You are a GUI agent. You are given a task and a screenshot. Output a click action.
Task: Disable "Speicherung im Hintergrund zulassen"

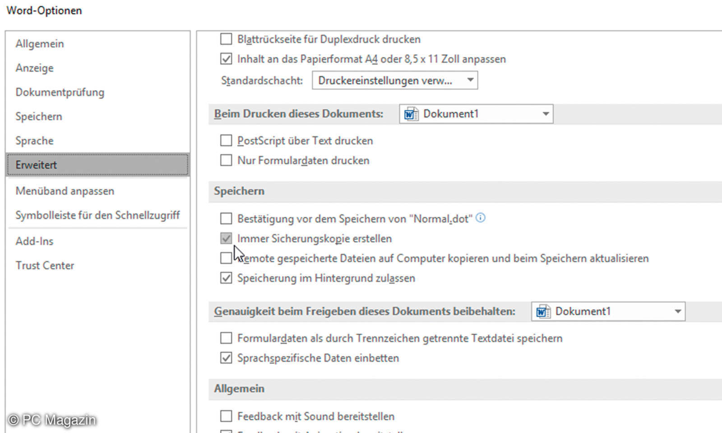pos(226,278)
